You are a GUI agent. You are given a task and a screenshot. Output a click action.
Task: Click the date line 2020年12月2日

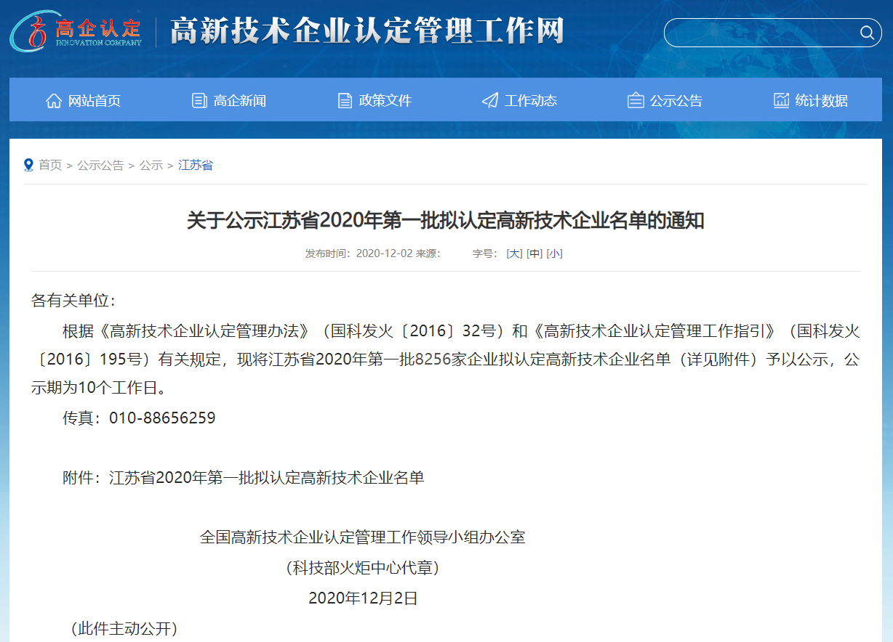pos(363,598)
